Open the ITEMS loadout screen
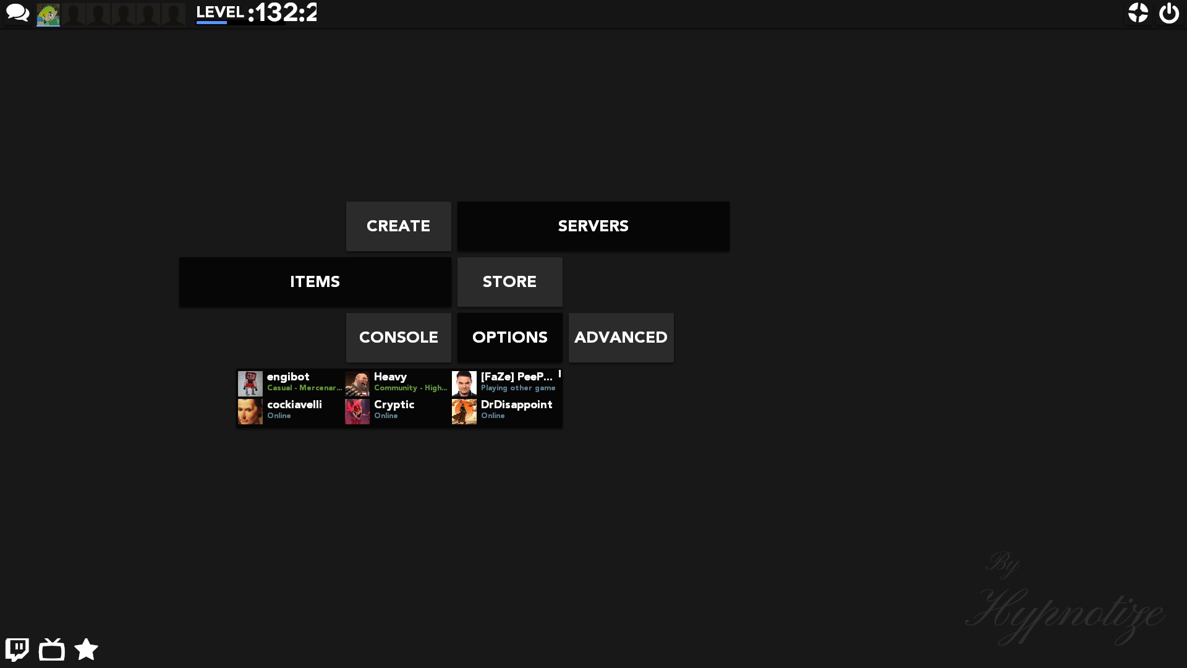Screen dimensions: 1187x668 click(315, 281)
